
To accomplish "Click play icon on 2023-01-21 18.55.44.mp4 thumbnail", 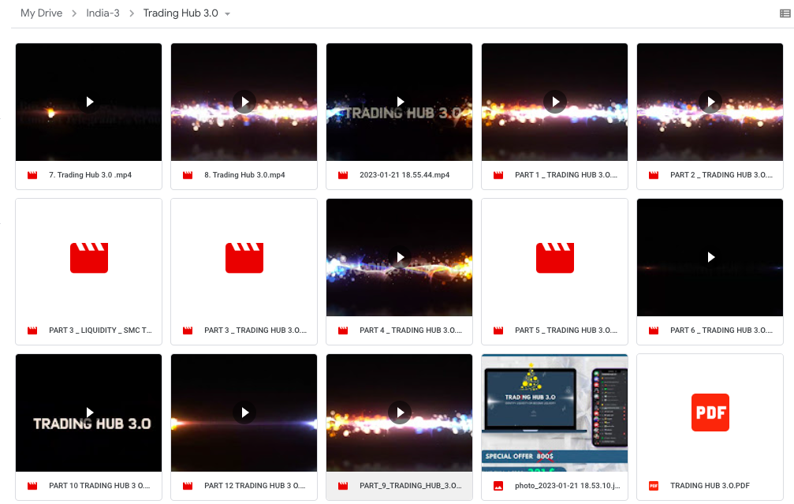I will 400,102.
